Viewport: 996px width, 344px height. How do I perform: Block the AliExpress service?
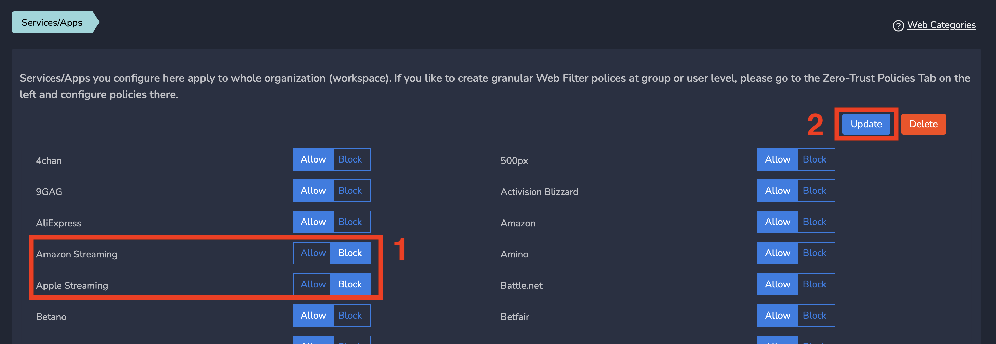click(350, 222)
